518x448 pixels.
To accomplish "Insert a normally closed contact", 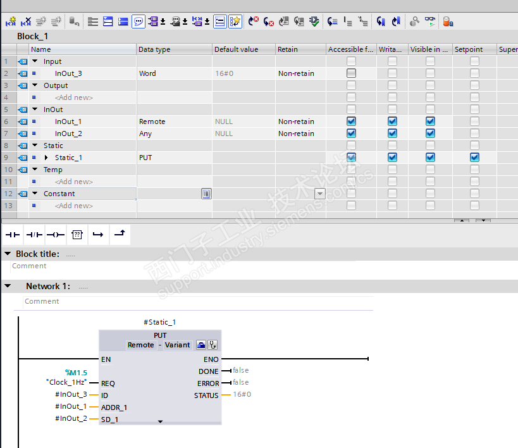I will pyautogui.click(x=34, y=235).
